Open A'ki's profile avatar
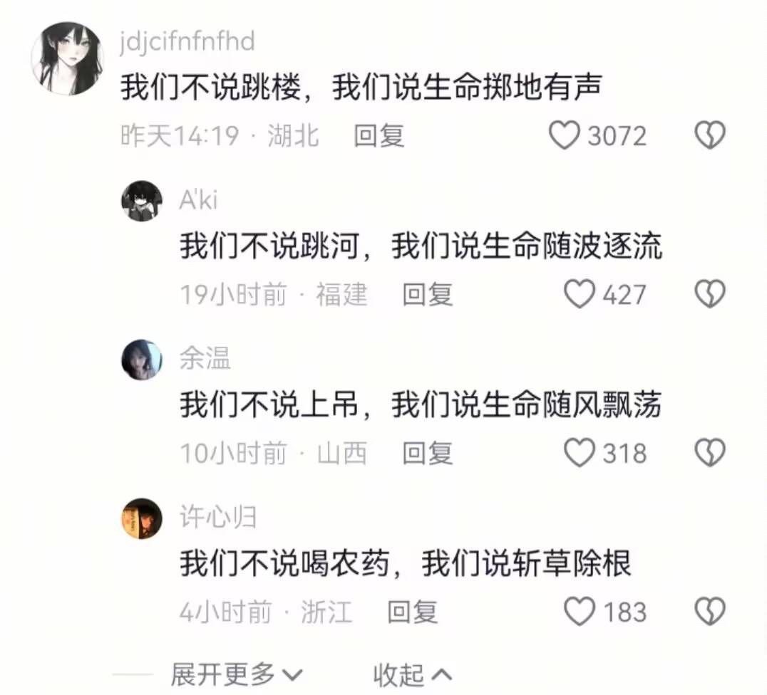The width and height of the screenshot is (767, 695). click(142, 201)
